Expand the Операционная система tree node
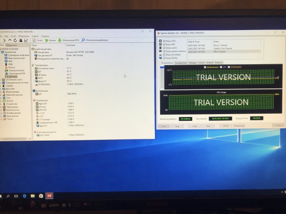This screenshot has height=214, width=286. [x=2, y=82]
